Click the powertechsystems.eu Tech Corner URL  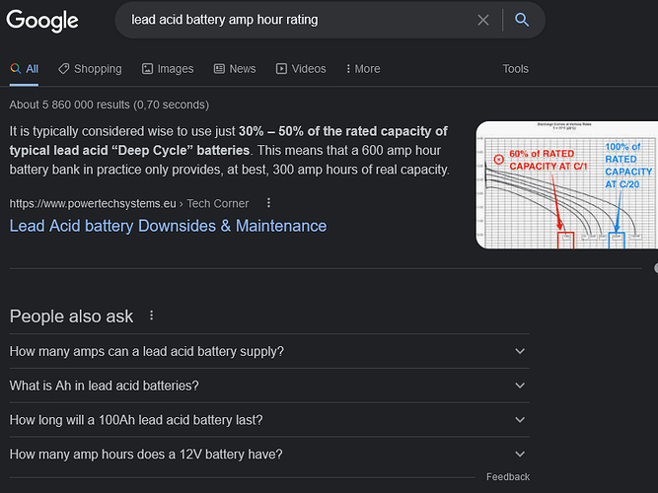(x=129, y=203)
